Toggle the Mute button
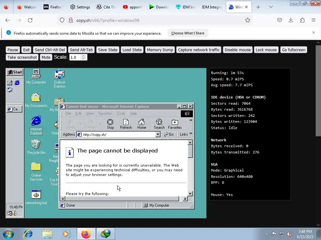 (x=46, y=57)
